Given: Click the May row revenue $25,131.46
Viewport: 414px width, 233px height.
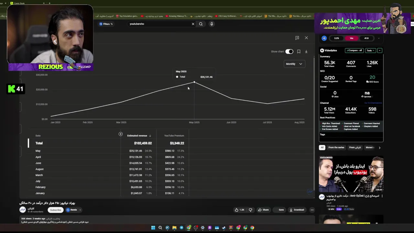Looking at the screenshot, I should (x=136, y=151).
